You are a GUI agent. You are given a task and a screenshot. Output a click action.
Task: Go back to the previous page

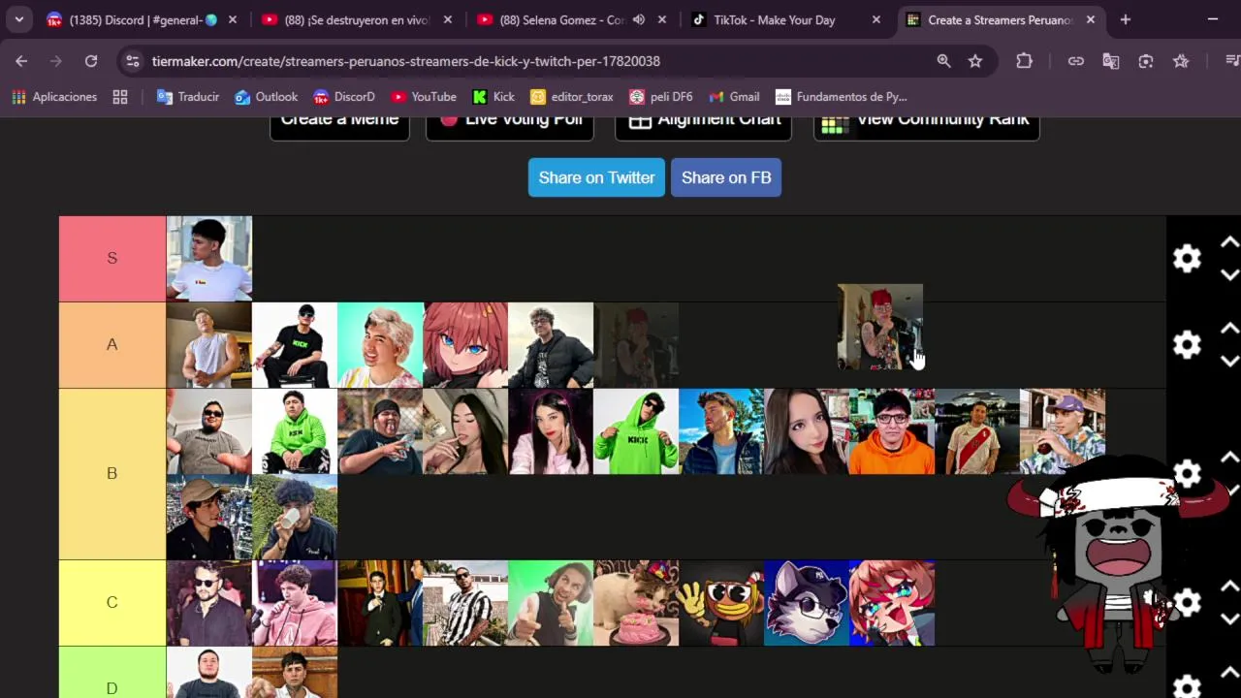[x=21, y=61]
